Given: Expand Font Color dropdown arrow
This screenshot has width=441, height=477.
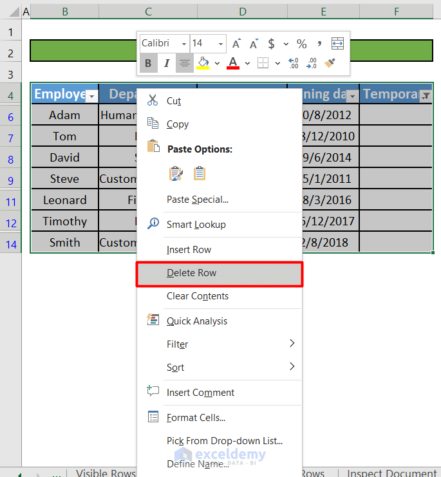Looking at the screenshot, I should tap(248, 63).
